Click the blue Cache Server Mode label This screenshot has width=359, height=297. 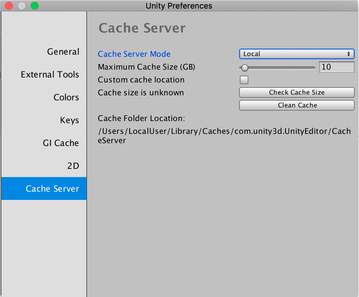pyautogui.click(x=134, y=54)
